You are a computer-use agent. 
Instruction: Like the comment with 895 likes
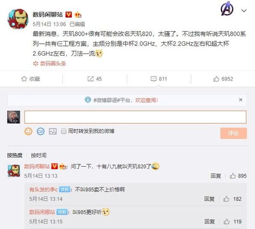pos(233,176)
